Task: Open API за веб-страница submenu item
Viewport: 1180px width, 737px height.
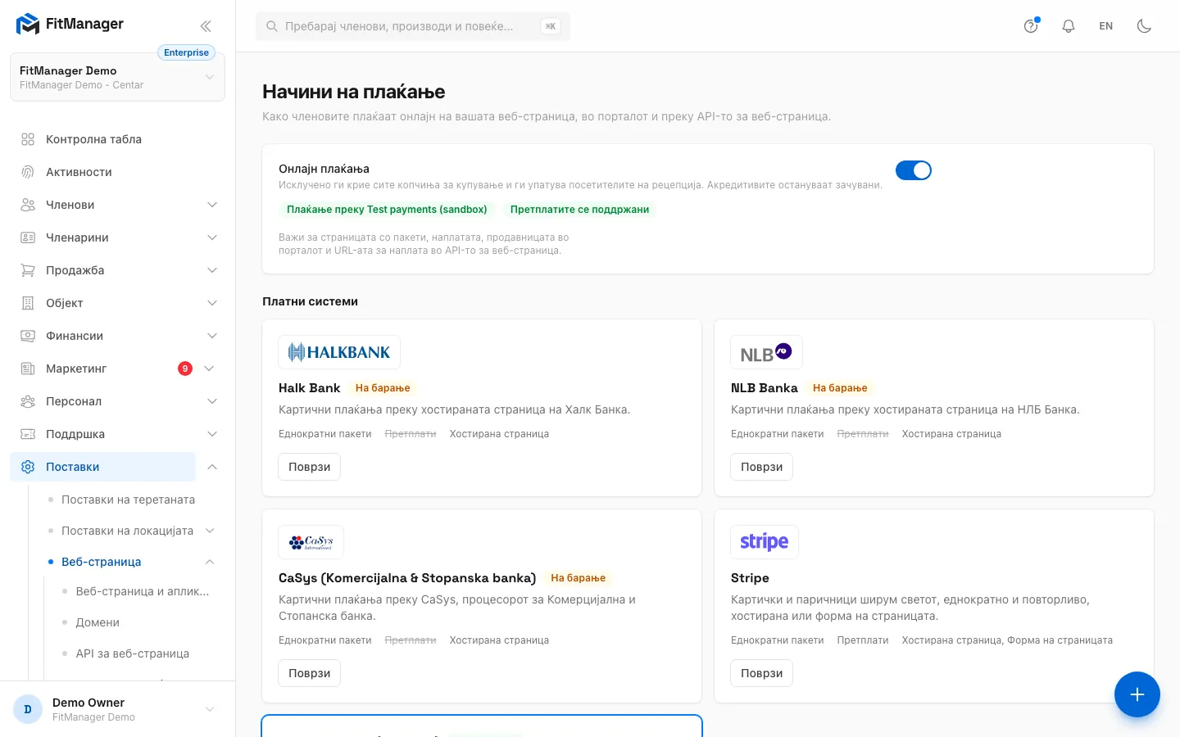Action: [x=132, y=653]
